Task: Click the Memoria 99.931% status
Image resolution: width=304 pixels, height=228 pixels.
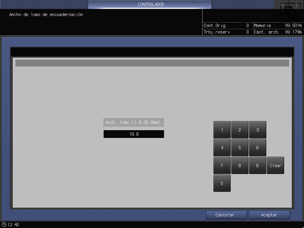Action: click(x=278, y=25)
